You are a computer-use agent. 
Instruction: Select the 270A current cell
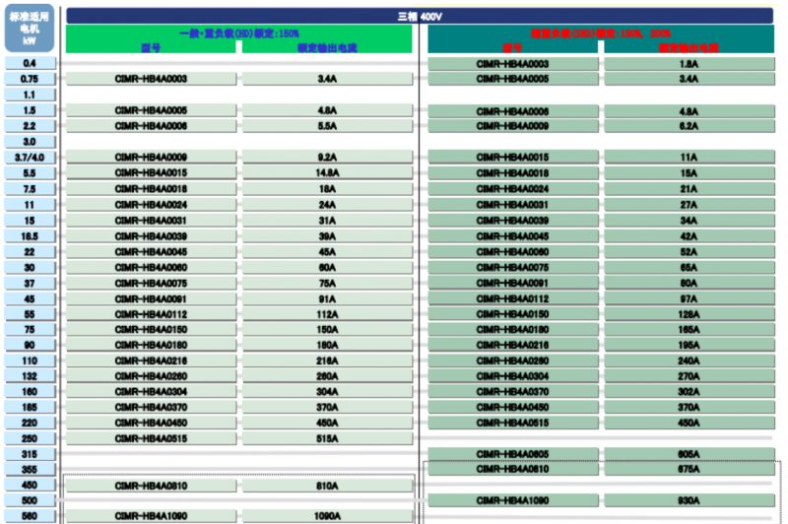(x=689, y=376)
